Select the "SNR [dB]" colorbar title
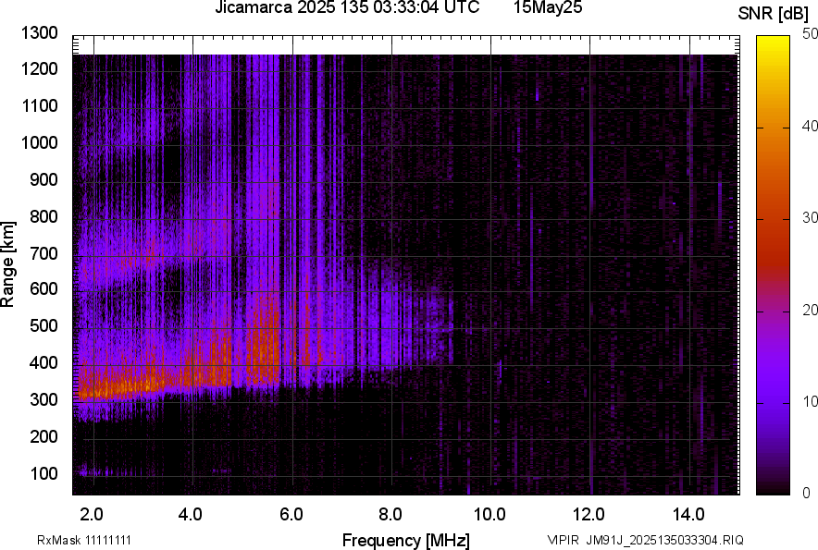 click(x=774, y=13)
